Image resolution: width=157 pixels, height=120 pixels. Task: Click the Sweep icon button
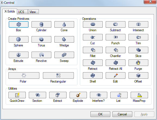click(64, 55)
